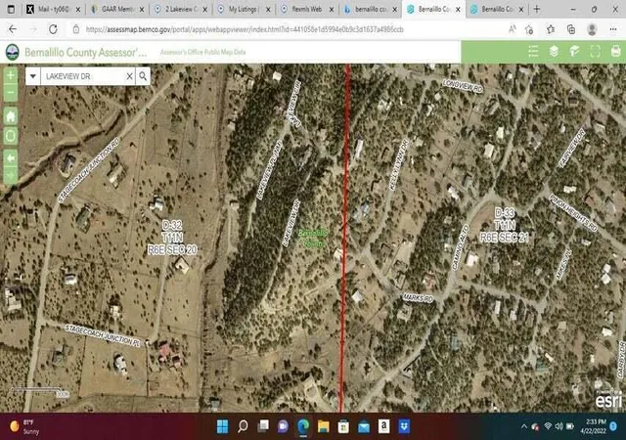Screen dimensions: 626x440
Task: Switch to the GAAR Member tab
Action: (x=117, y=9)
